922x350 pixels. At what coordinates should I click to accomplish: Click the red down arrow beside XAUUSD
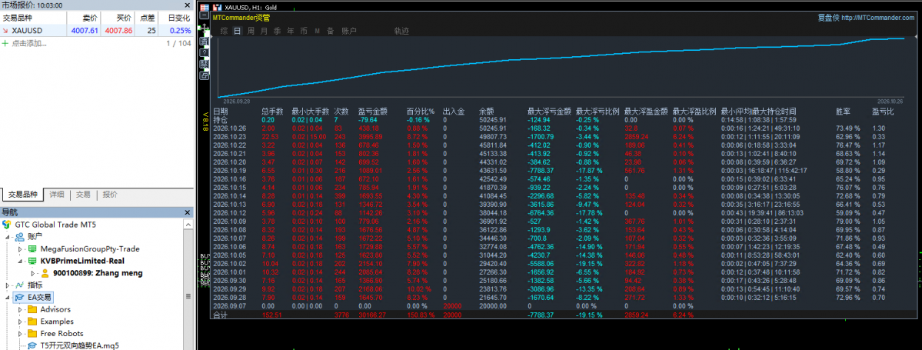6,31
